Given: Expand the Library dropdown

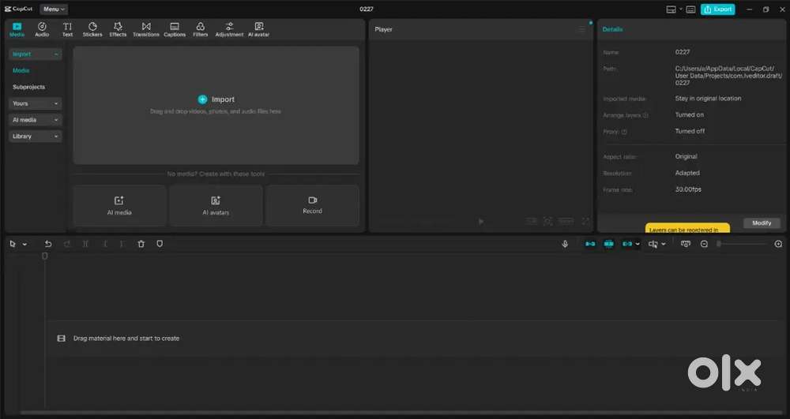Looking at the screenshot, I should pos(35,137).
